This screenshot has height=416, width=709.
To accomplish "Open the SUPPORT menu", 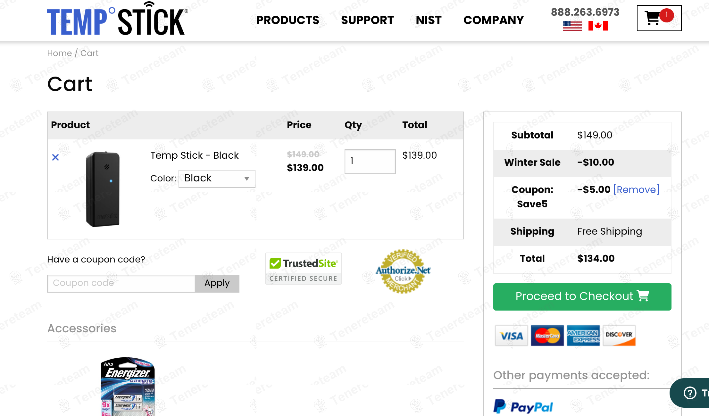I will pos(367,20).
